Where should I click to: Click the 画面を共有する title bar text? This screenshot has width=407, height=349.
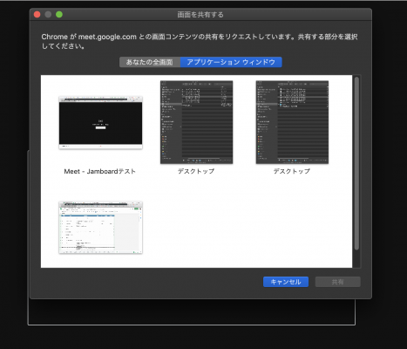200,15
